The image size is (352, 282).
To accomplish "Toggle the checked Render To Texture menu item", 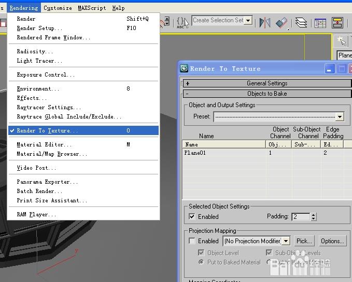I will (83, 130).
